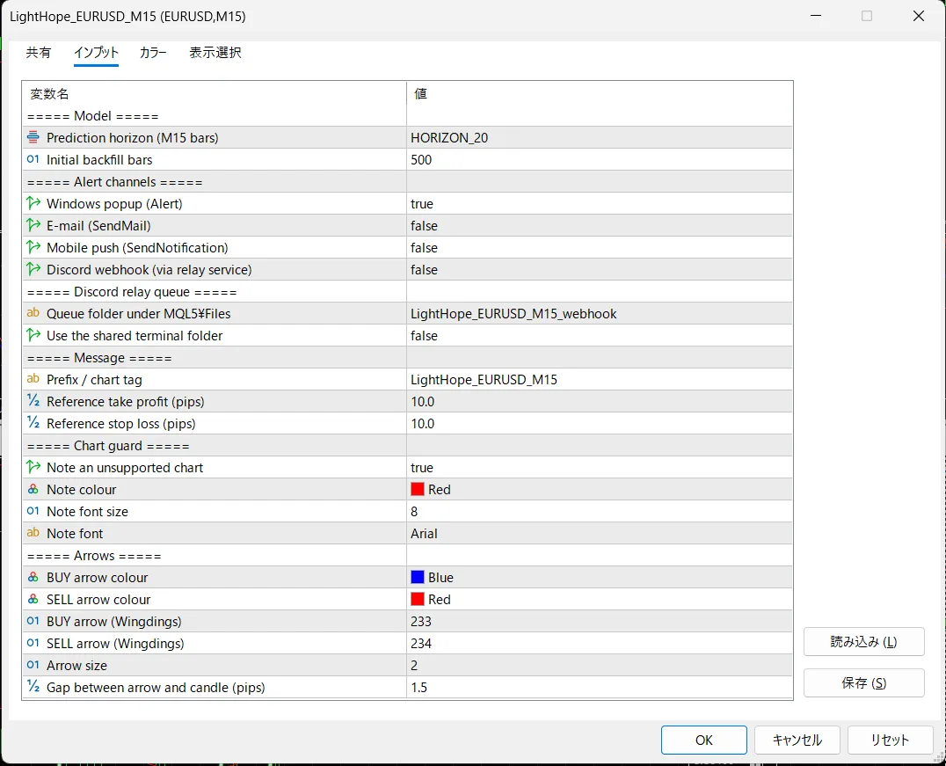Edit the Note font value Arial
Screen dimensions: 946x766
599,533
